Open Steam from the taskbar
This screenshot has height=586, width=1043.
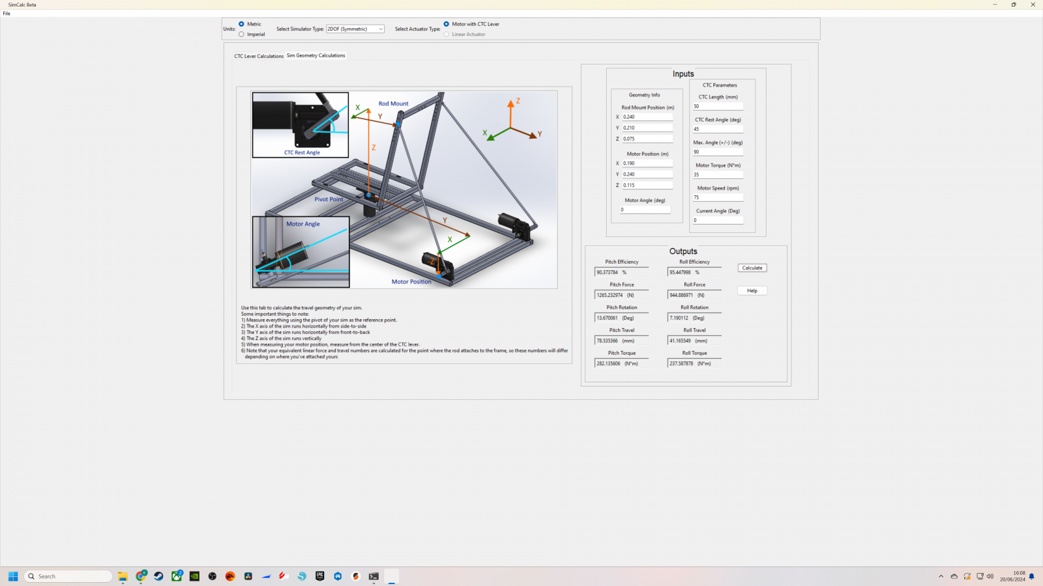pos(158,576)
